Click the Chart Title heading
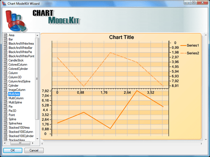Image resolution: width=210 pixels, height=157 pixels. pyautogui.click(x=122, y=37)
